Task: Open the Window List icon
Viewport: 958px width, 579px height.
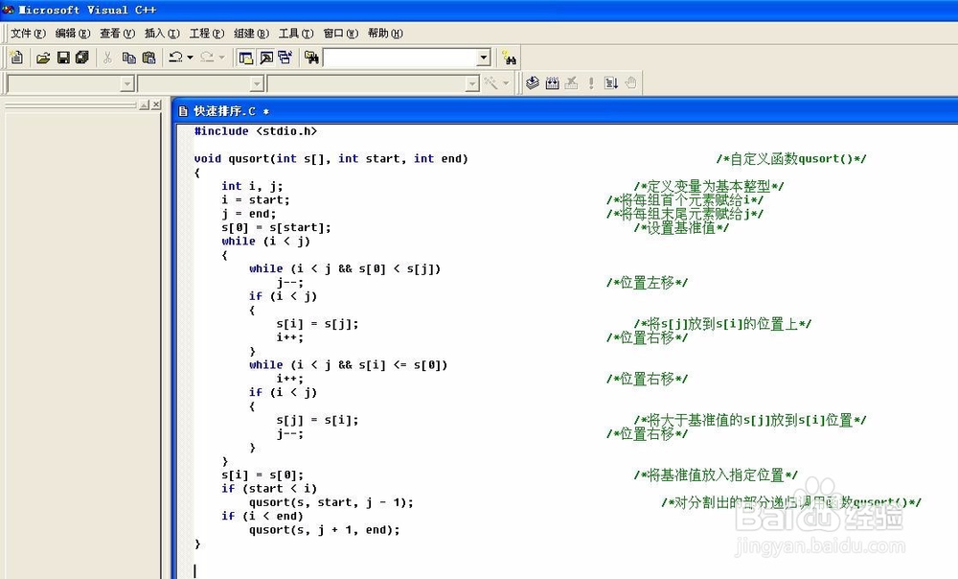Action: 285,58
